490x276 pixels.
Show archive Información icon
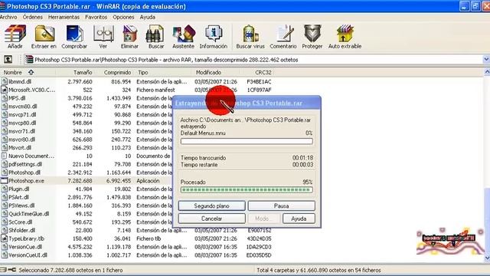pos(214,34)
